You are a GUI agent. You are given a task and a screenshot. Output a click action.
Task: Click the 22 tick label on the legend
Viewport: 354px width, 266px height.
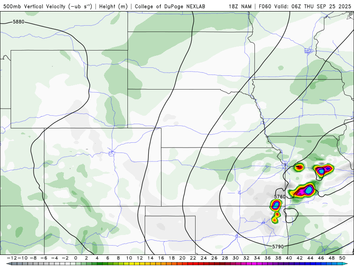193,258
